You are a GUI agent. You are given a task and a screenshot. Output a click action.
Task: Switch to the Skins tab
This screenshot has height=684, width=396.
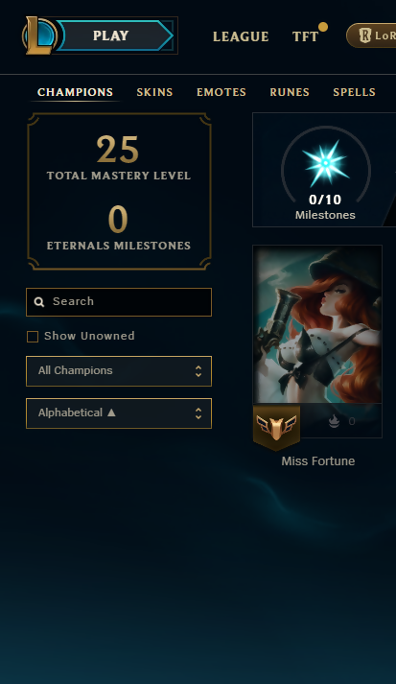[154, 92]
